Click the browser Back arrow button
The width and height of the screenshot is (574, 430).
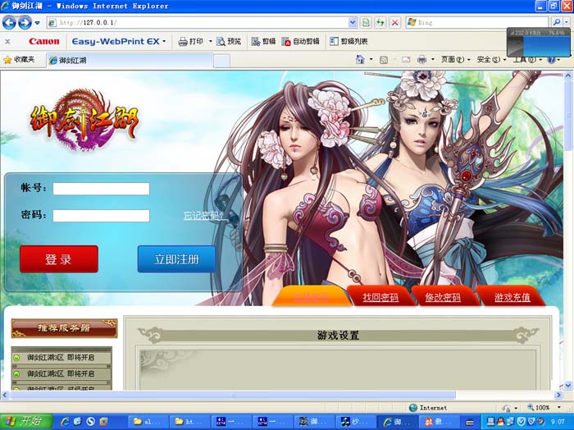click(x=11, y=22)
